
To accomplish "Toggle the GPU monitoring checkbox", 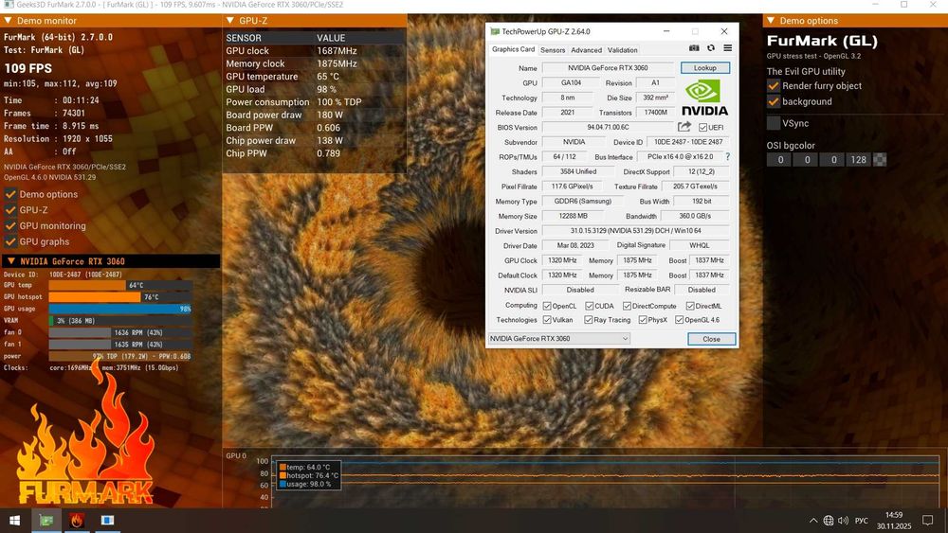I will tap(10, 225).
